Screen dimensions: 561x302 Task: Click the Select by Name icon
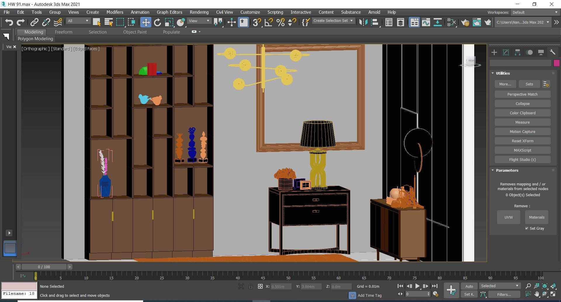(109, 22)
